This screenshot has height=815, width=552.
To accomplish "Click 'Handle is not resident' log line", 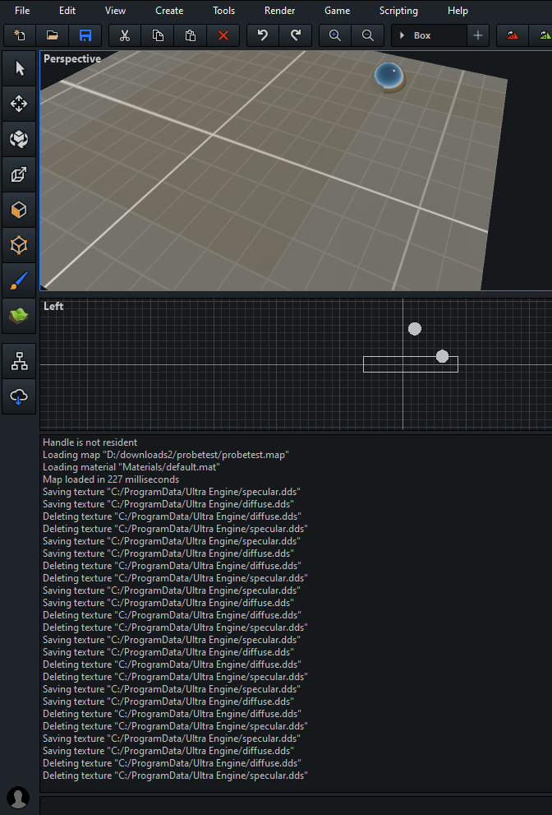I will click(90, 442).
